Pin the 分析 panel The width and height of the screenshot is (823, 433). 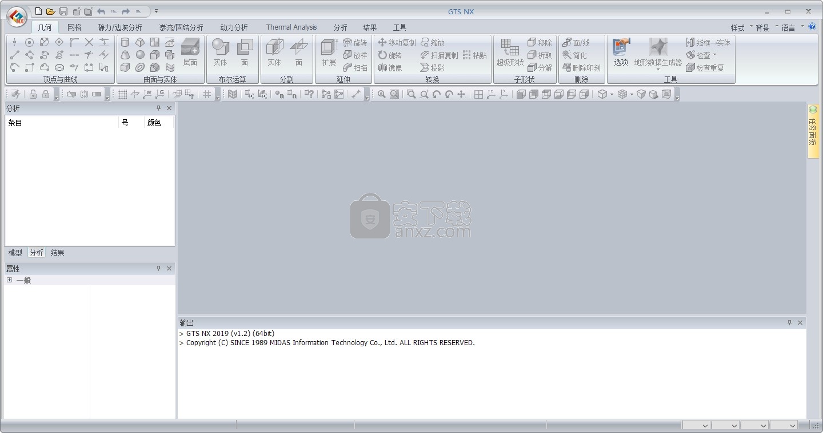coord(159,108)
